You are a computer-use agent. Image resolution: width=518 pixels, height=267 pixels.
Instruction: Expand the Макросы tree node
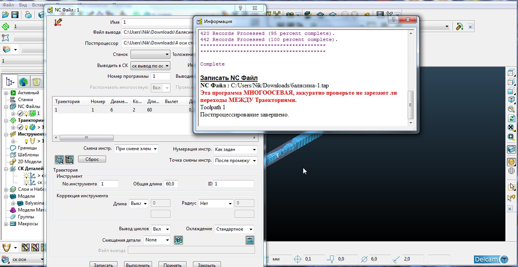click(6, 224)
